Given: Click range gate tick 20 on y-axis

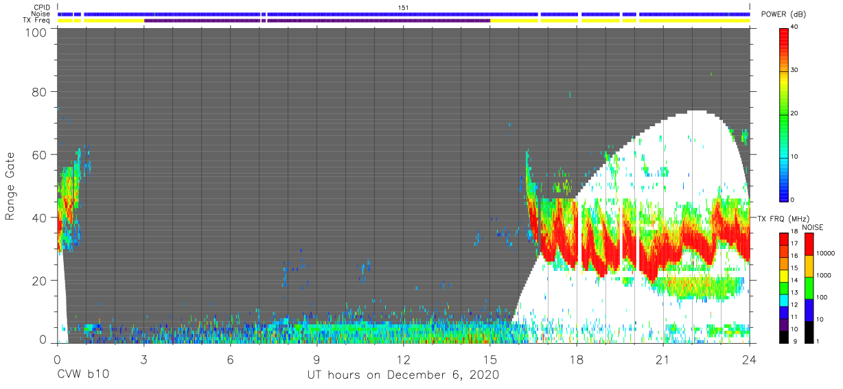Looking at the screenshot, I should (x=39, y=281).
